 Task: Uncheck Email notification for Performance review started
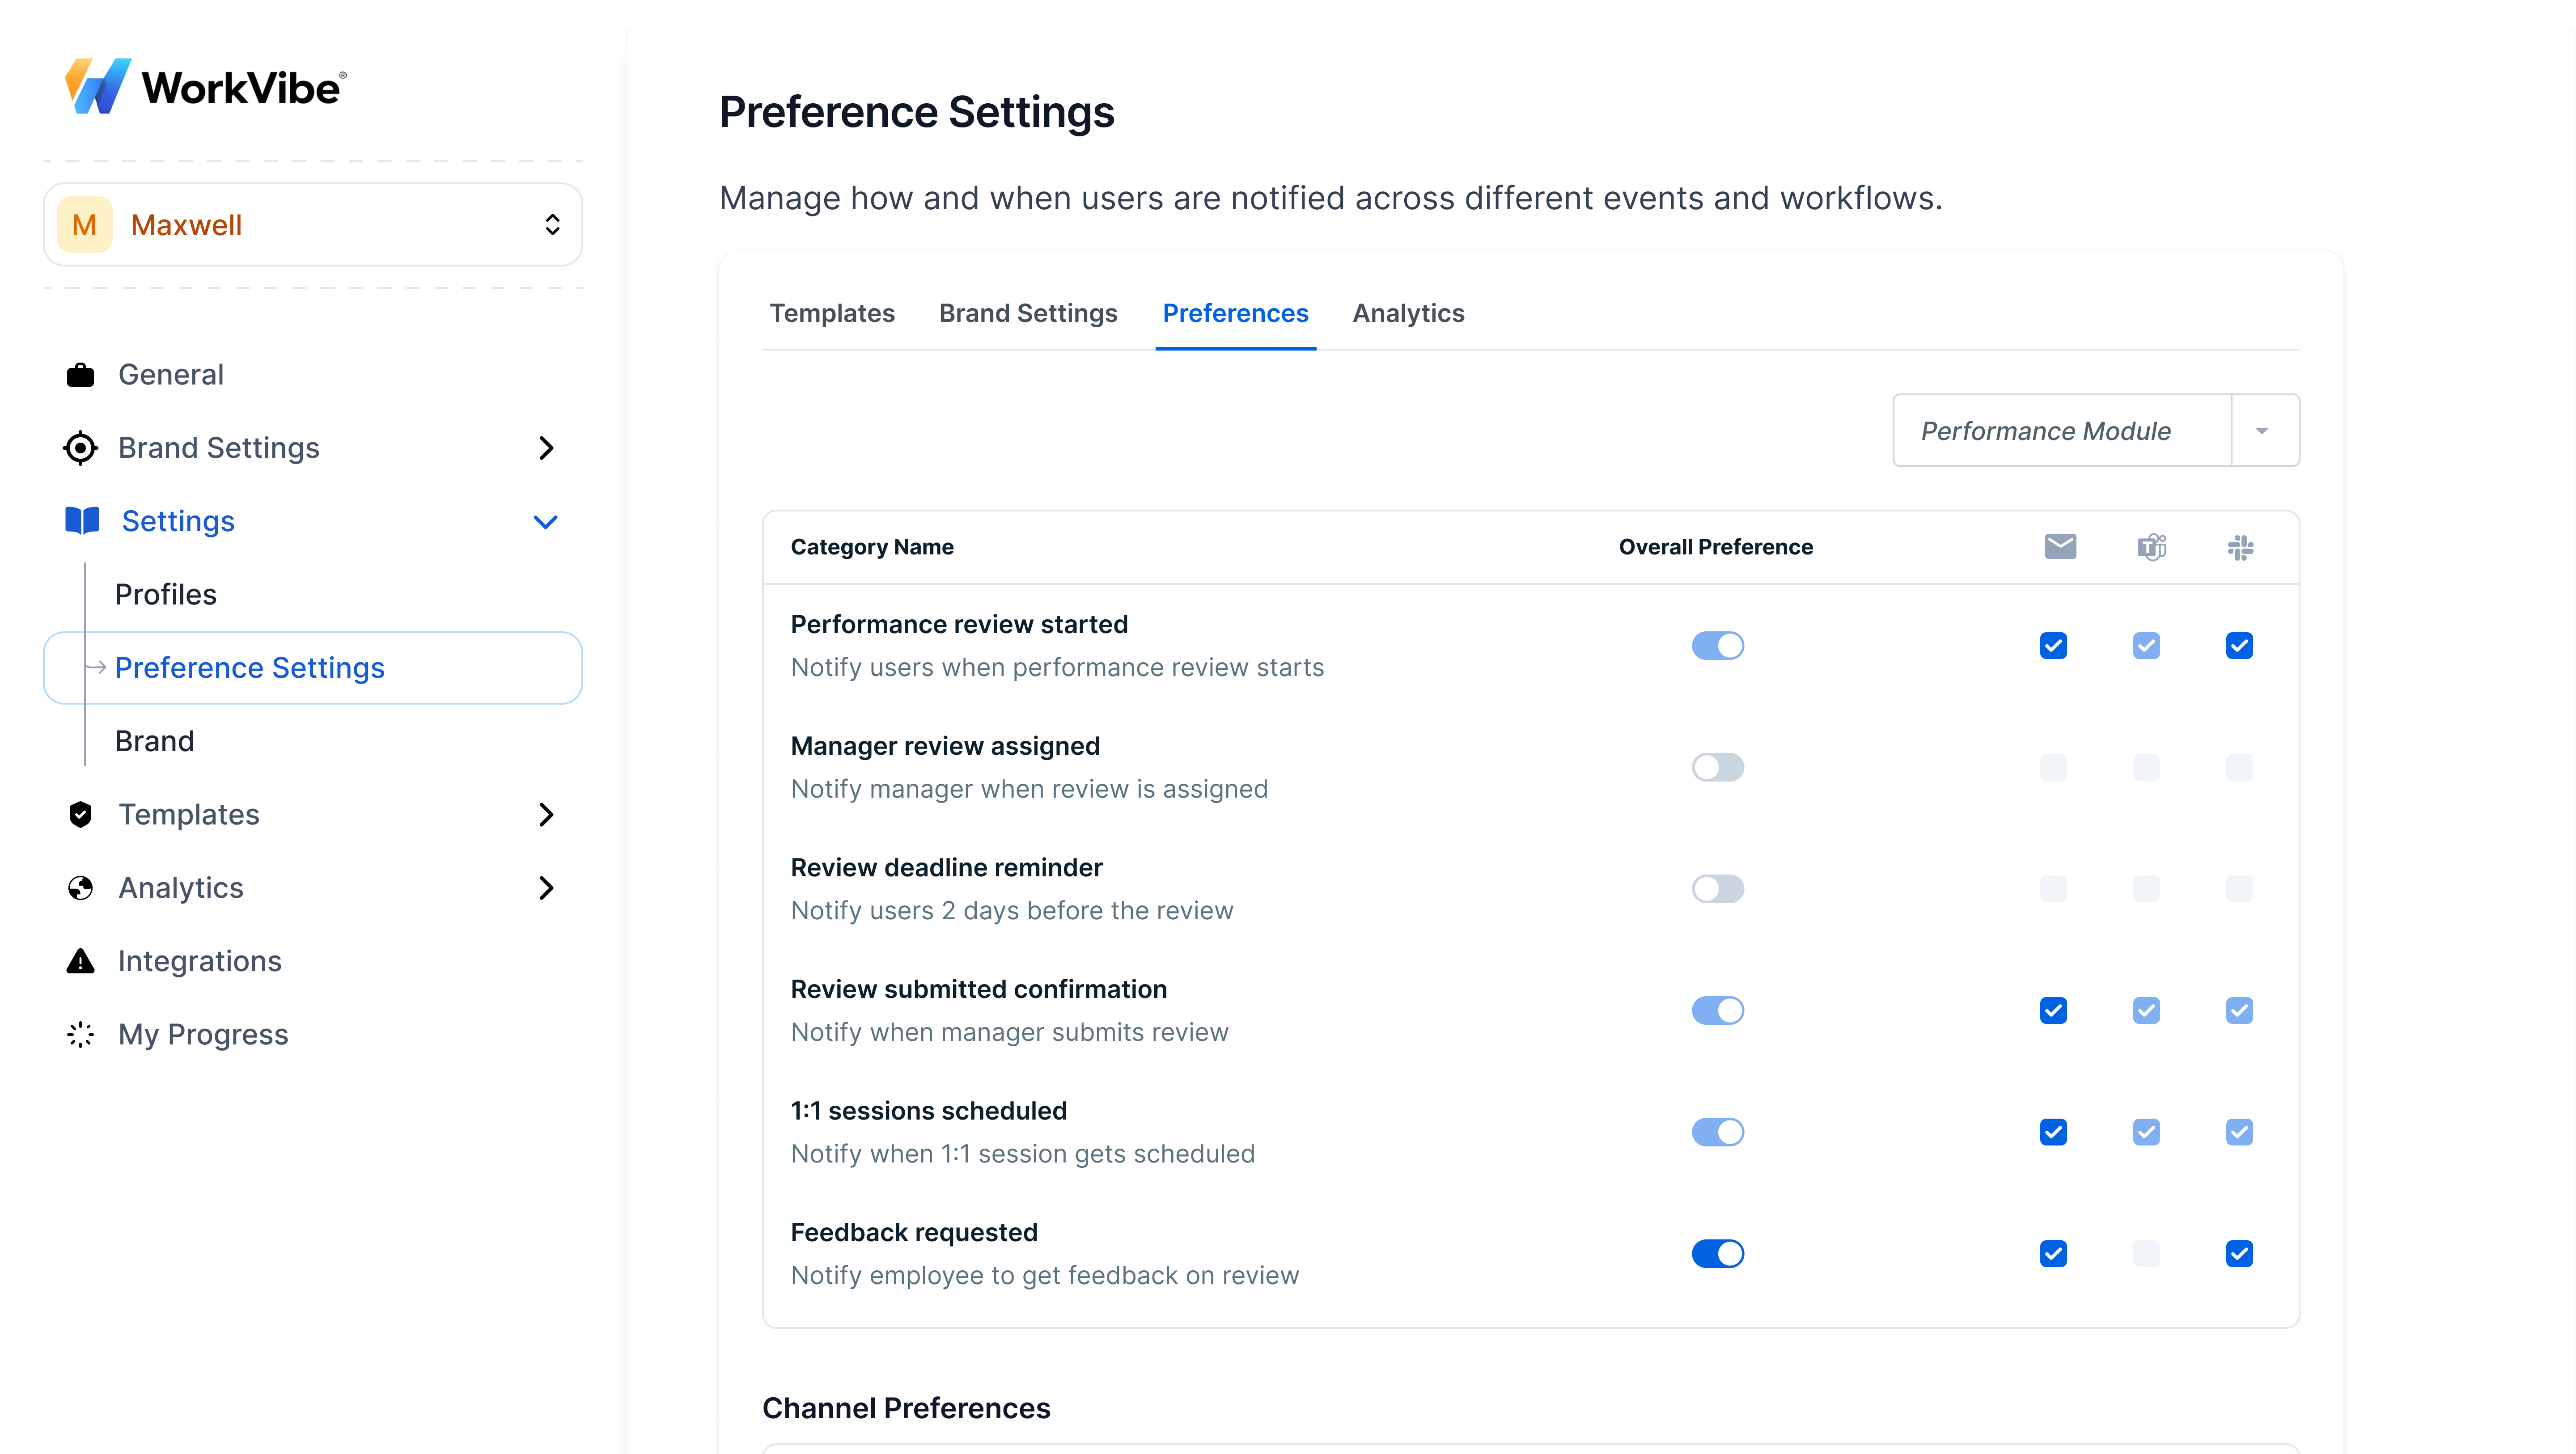(2054, 645)
